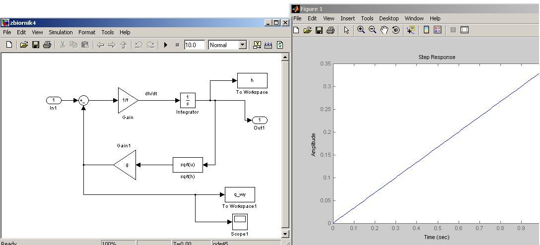Open View menu in Figure 1 window

(329, 18)
